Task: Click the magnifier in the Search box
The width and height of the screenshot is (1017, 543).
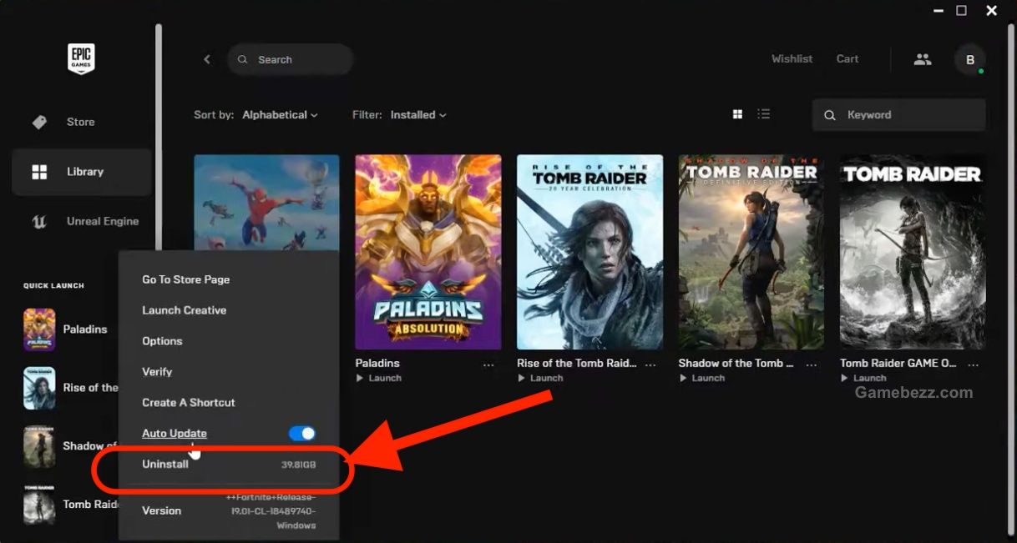Action: coord(243,60)
